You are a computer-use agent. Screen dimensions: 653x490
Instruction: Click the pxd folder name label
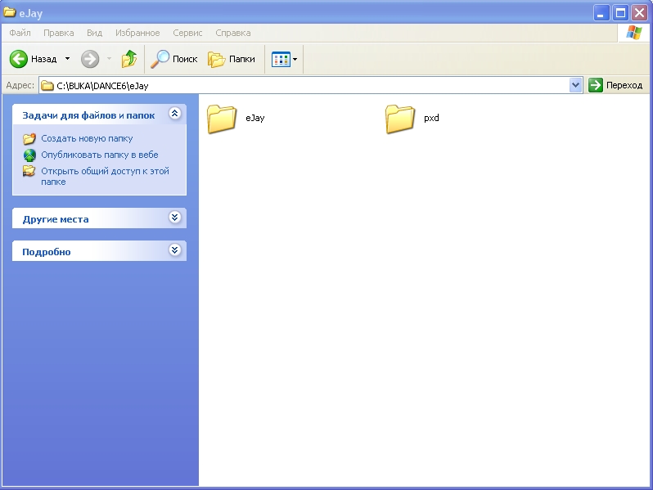[431, 119]
